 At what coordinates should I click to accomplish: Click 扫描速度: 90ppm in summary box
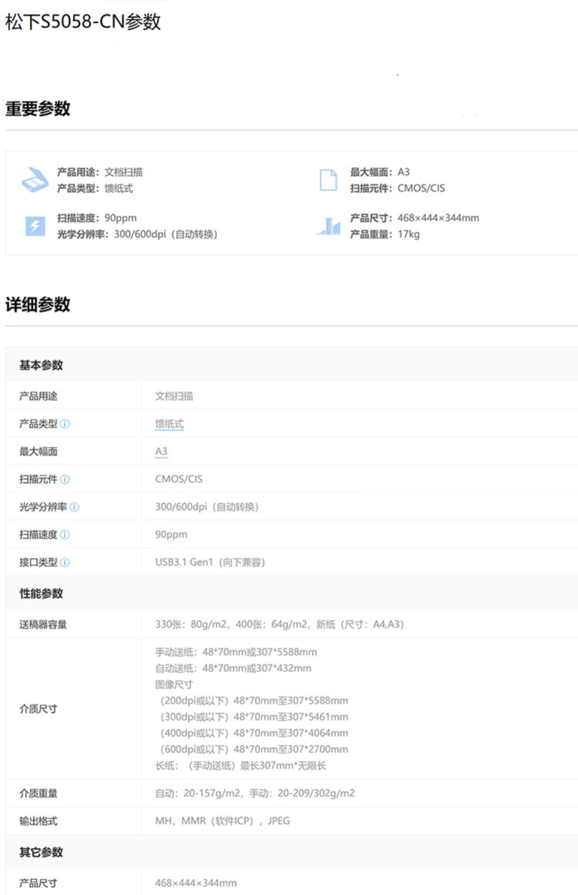97,218
